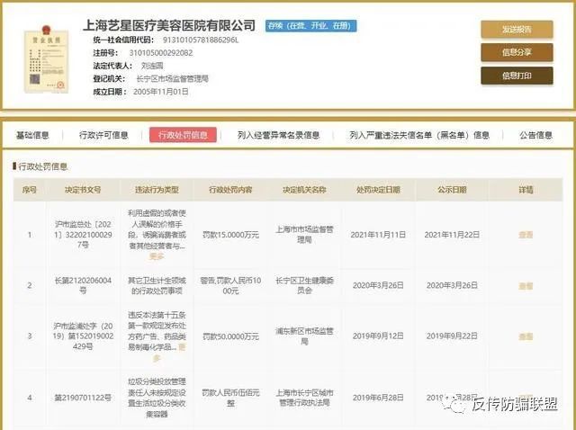The image size is (576, 430).
Task: Switch to the 行政许可信息 tab
Action: (x=103, y=135)
